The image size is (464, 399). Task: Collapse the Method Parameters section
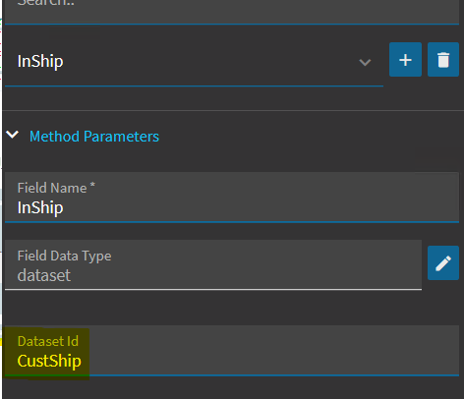13,135
